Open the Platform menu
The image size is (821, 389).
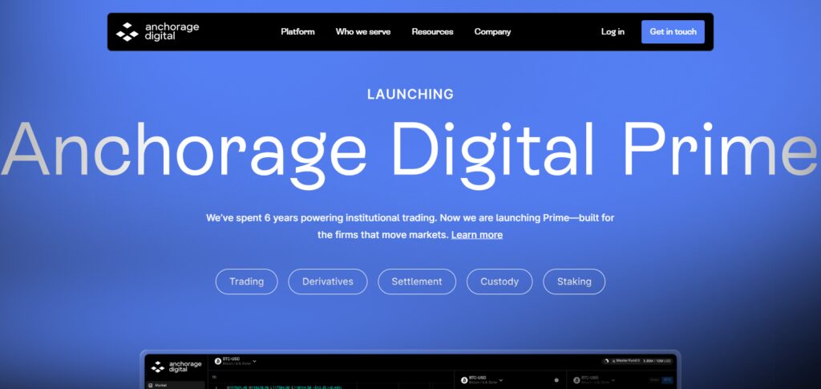297,31
